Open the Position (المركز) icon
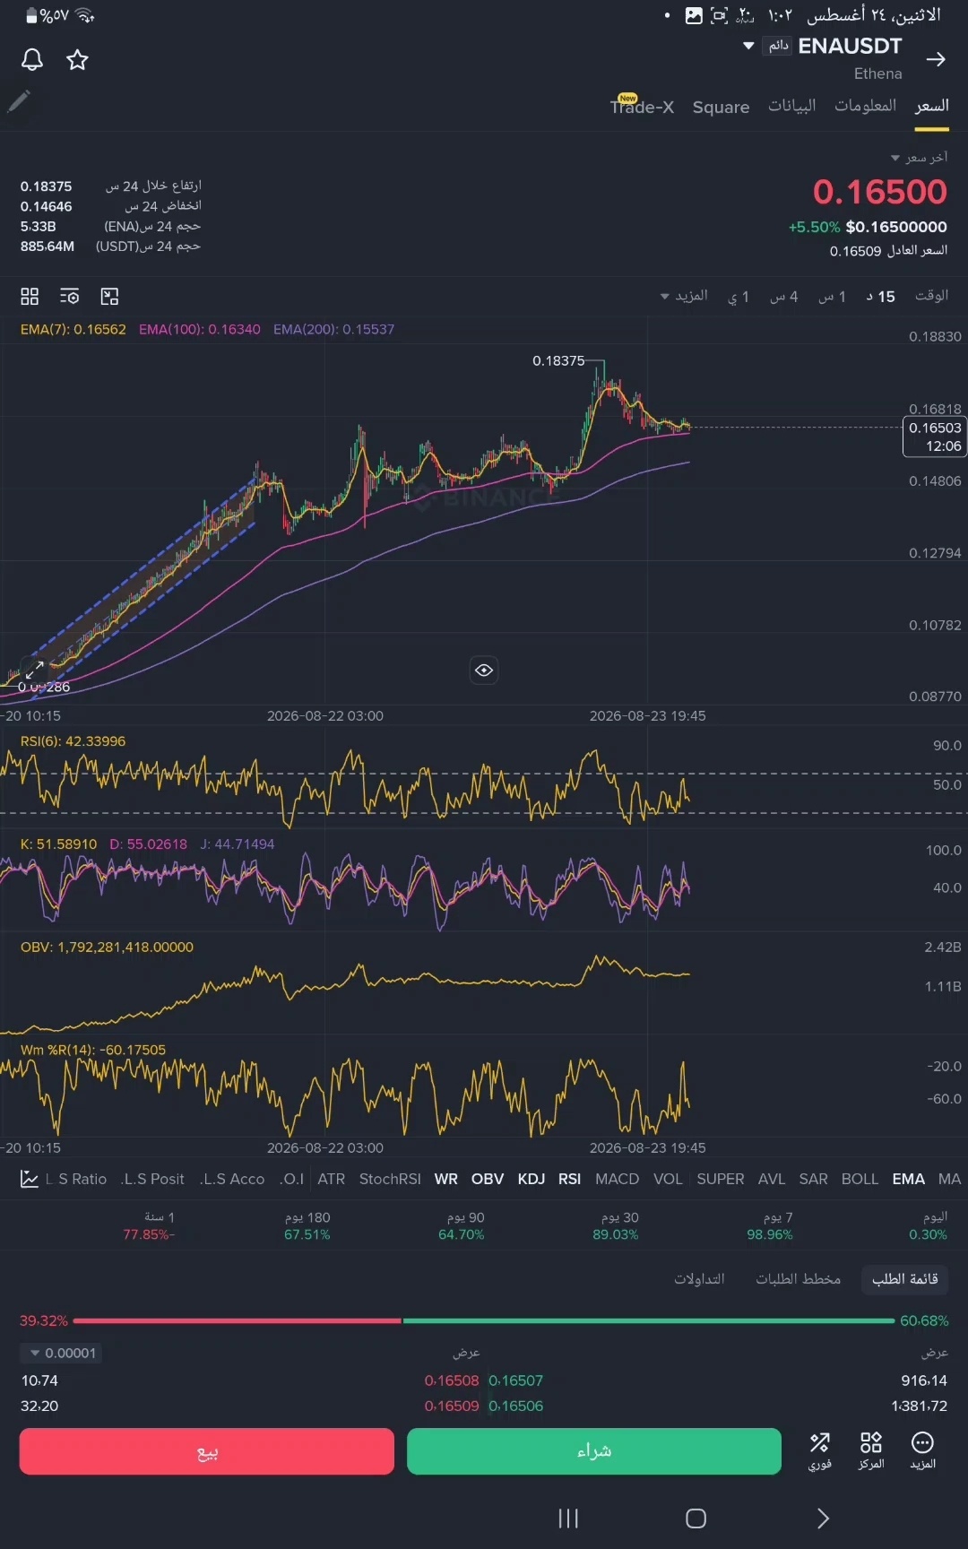 pos(871,1451)
